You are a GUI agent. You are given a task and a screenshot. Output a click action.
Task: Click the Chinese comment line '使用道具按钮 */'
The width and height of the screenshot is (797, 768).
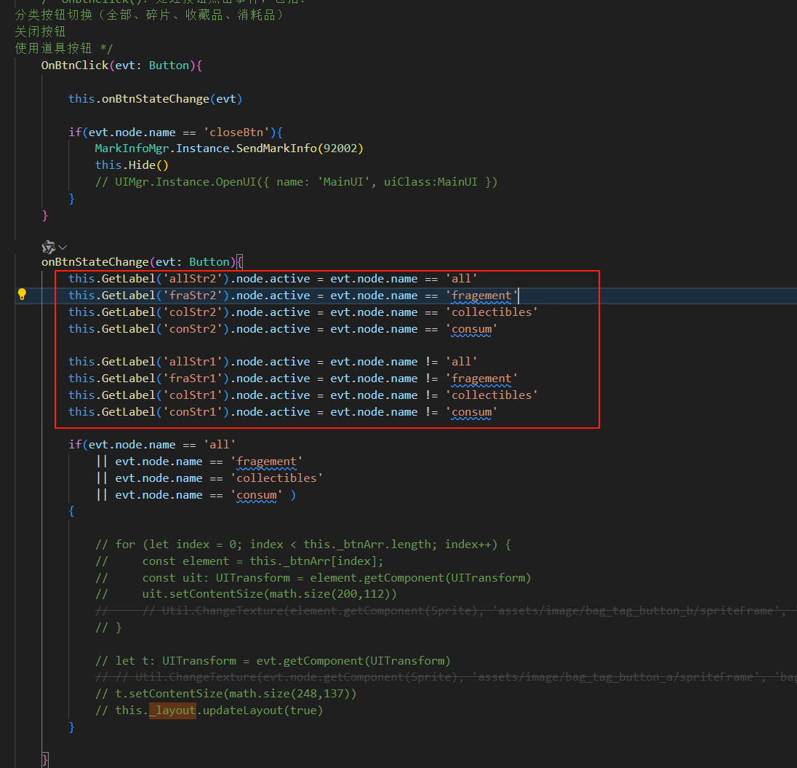(x=63, y=48)
